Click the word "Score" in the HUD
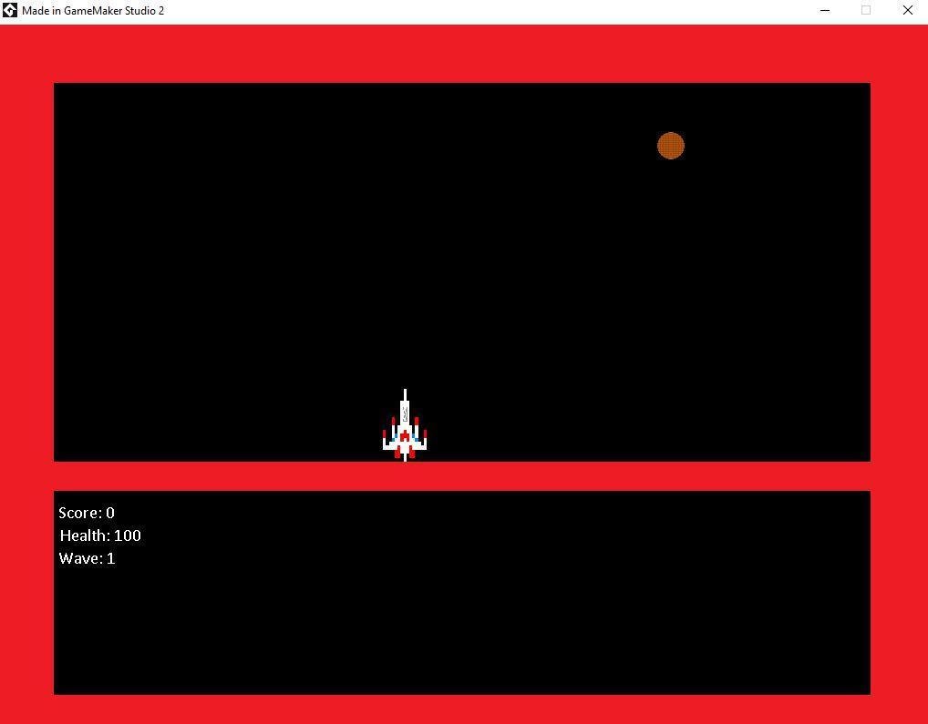This screenshot has height=724, width=928. pyautogui.click(x=78, y=513)
